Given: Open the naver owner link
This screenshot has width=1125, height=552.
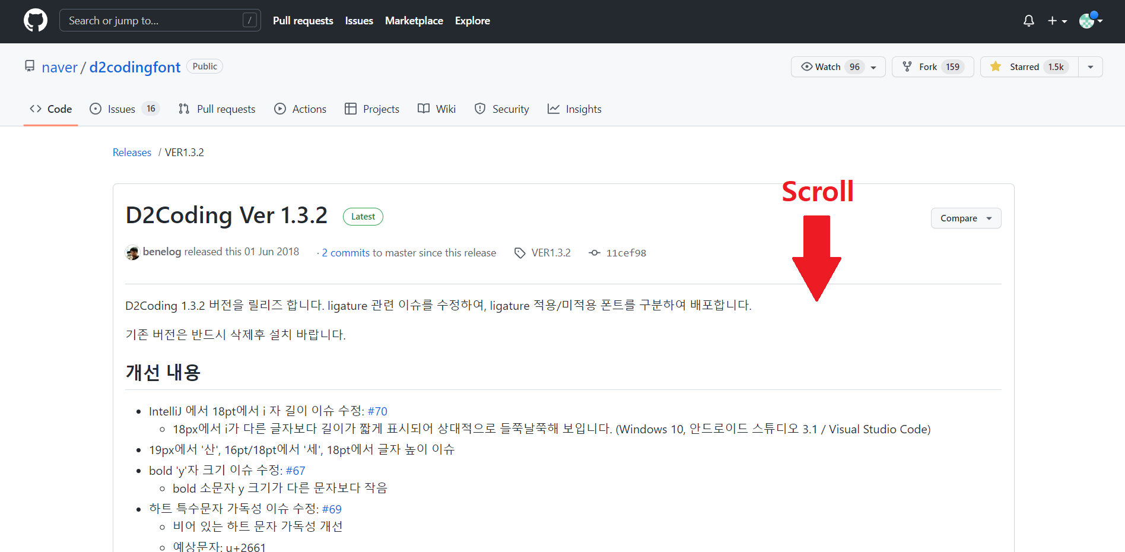Looking at the screenshot, I should click(59, 67).
